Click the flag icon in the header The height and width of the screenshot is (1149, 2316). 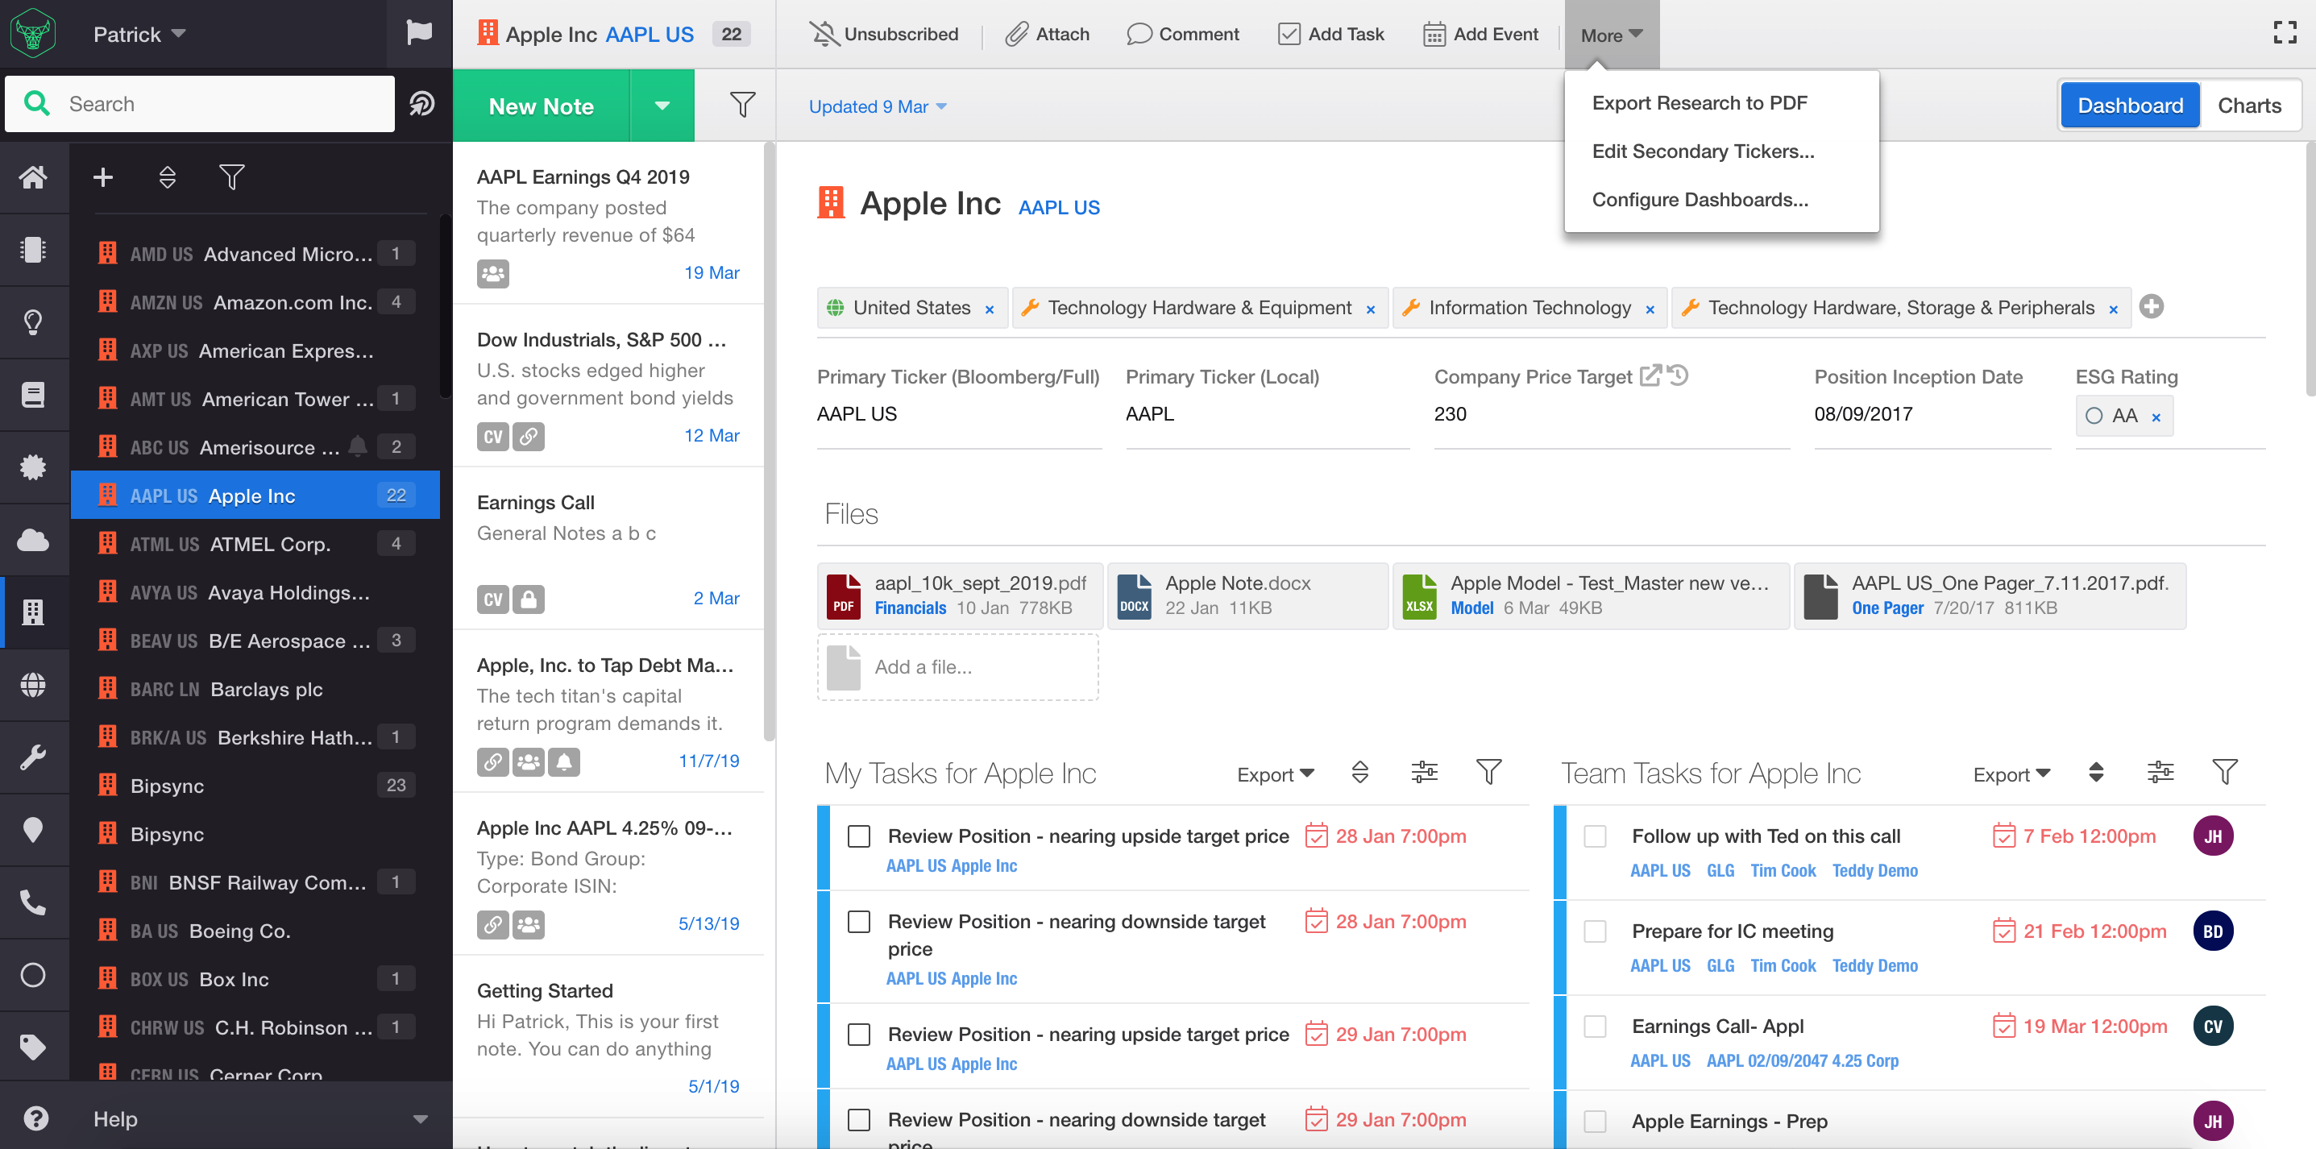(419, 33)
